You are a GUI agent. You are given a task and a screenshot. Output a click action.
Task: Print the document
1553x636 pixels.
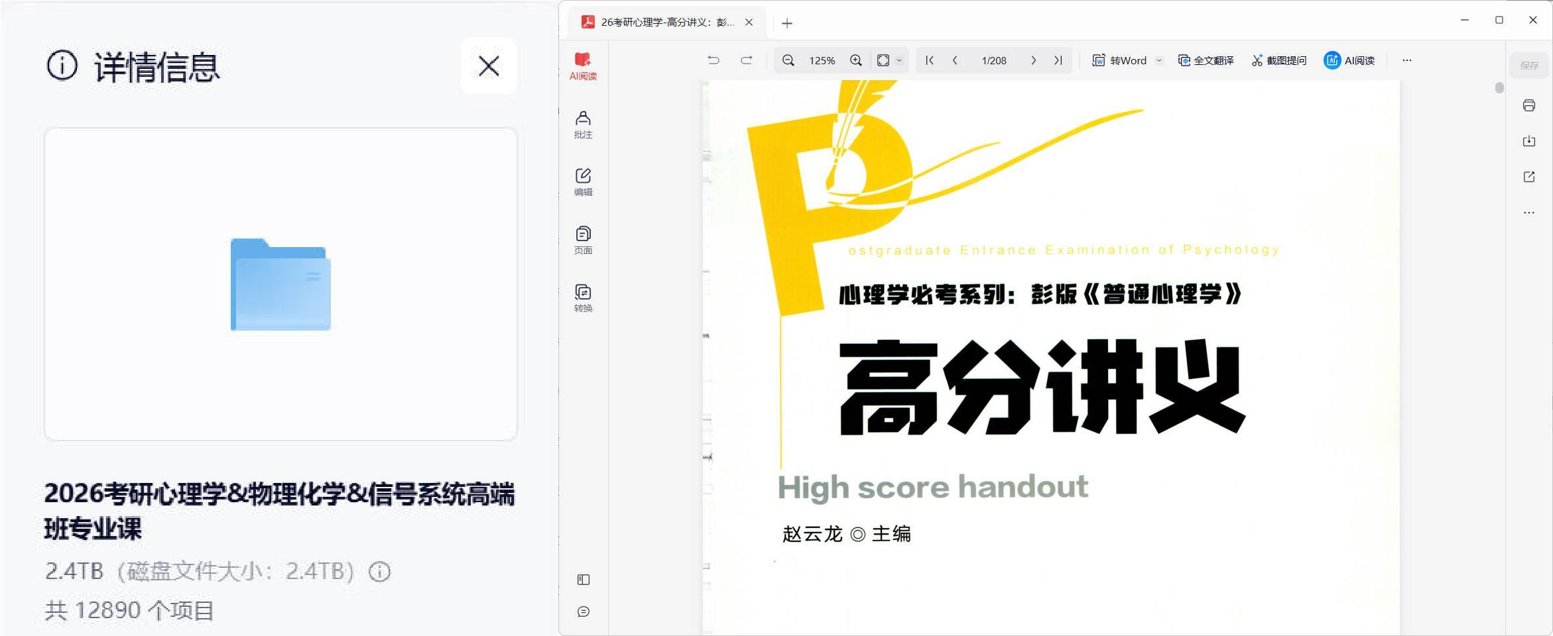coord(1529,105)
